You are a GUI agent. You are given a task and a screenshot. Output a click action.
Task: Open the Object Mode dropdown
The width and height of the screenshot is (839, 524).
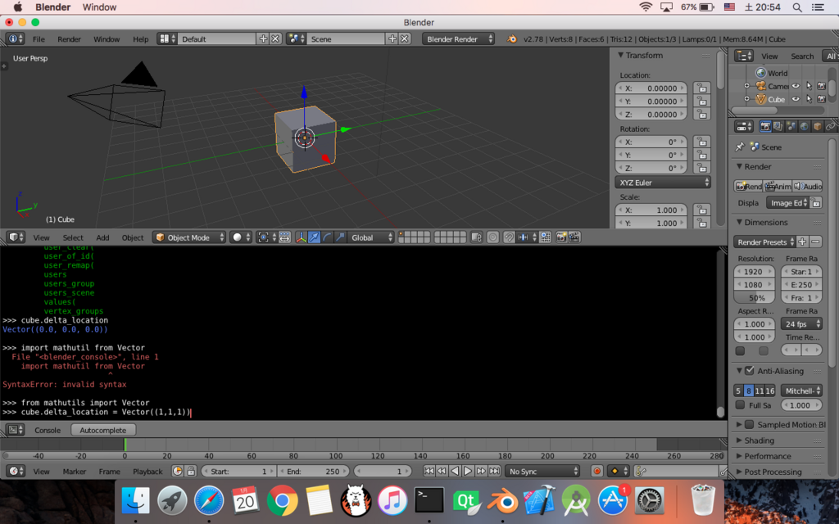coord(189,237)
